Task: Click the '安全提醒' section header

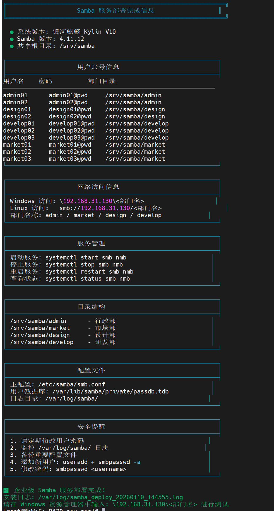Action: [x=91, y=427]
